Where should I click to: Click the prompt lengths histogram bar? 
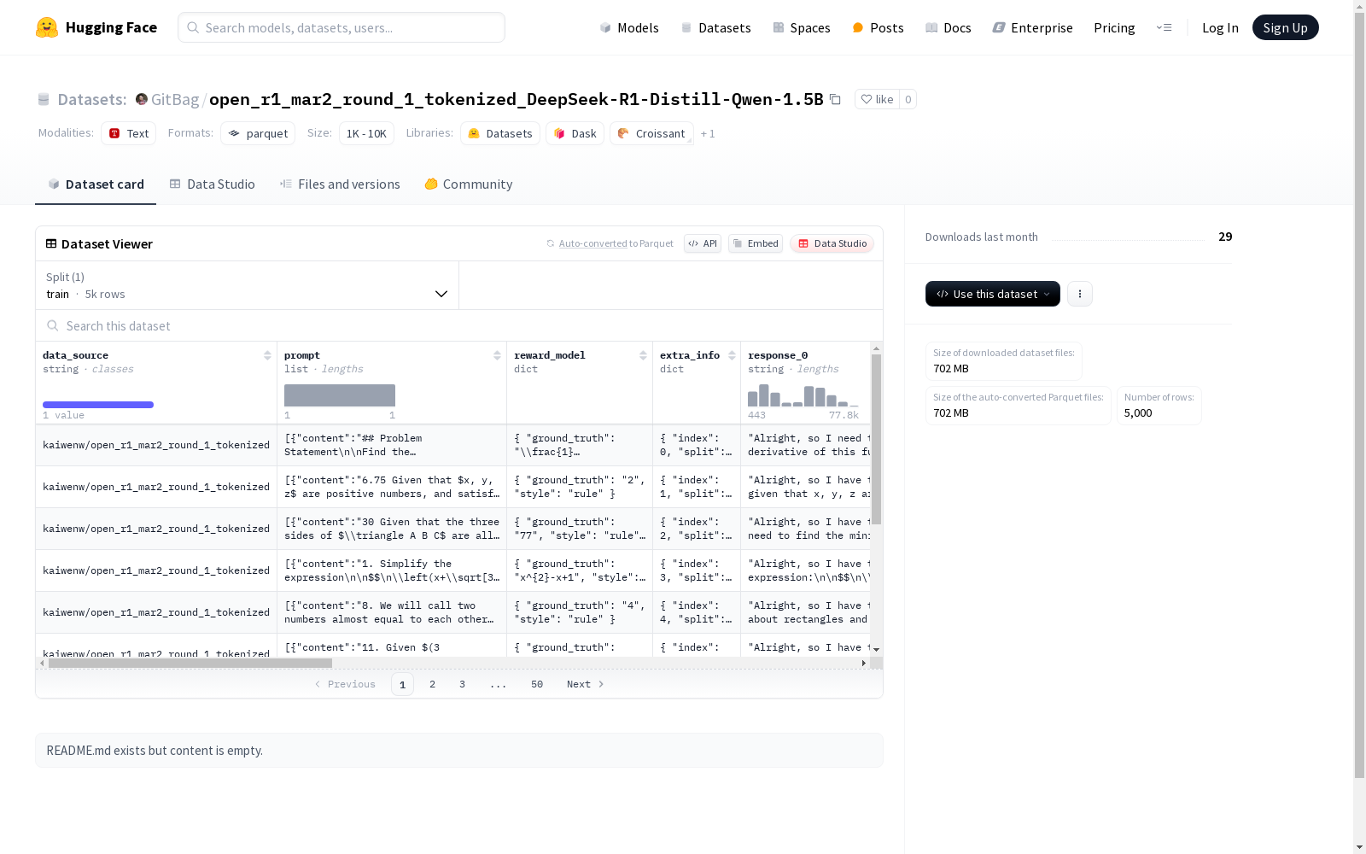tap(340, 395)
